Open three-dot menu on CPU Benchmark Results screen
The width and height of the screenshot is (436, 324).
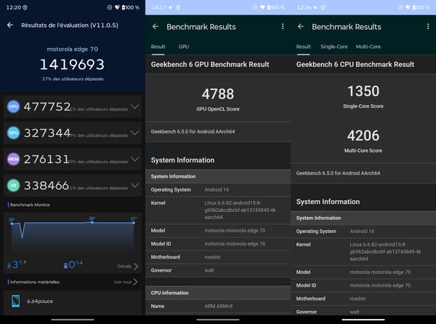pos(428,27)
